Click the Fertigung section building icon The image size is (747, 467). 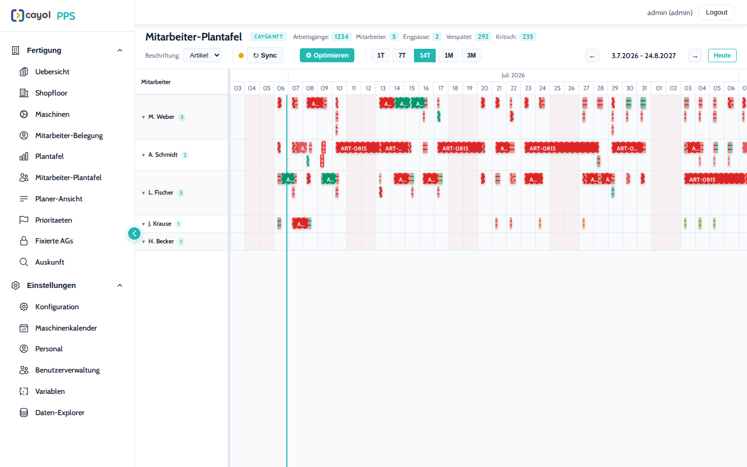(x=16, y=50)
